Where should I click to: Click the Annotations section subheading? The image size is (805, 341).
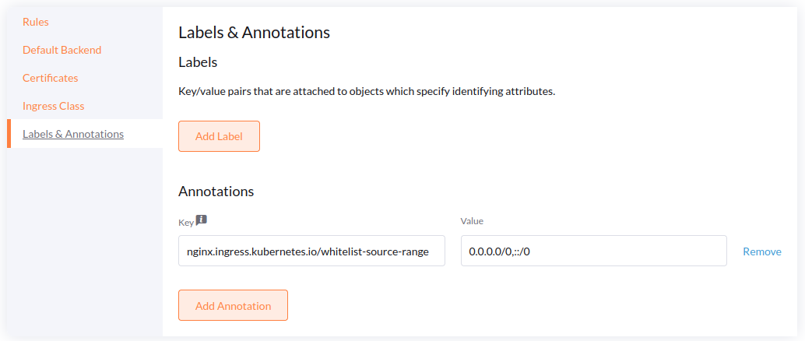click(x=216, y=192)
